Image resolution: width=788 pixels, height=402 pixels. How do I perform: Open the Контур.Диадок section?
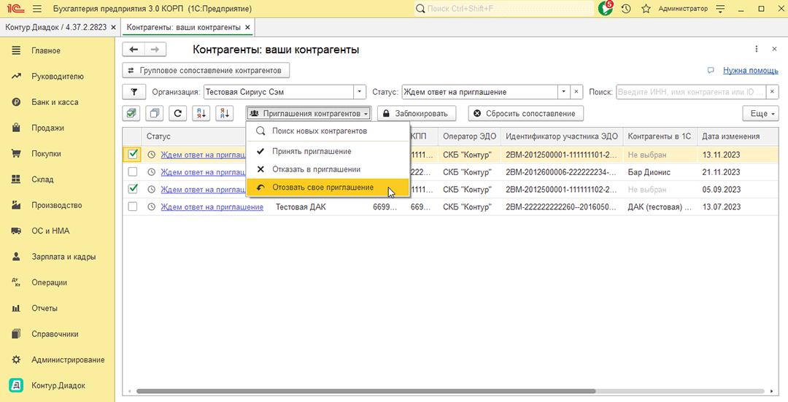pos(58,385)
